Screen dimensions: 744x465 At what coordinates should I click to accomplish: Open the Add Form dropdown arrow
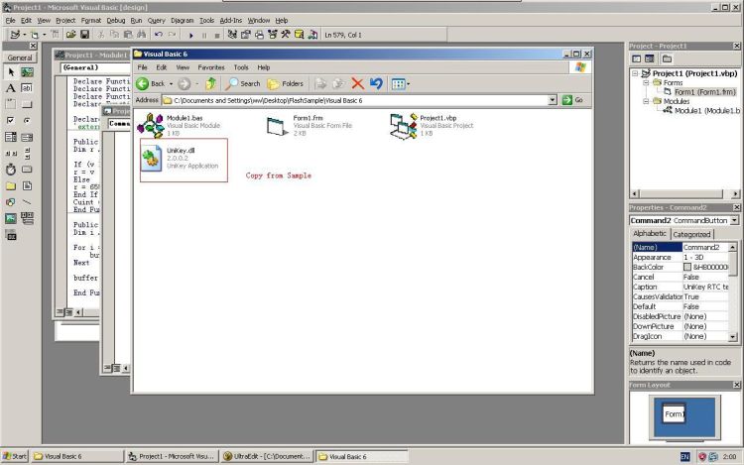click(44, 35)
